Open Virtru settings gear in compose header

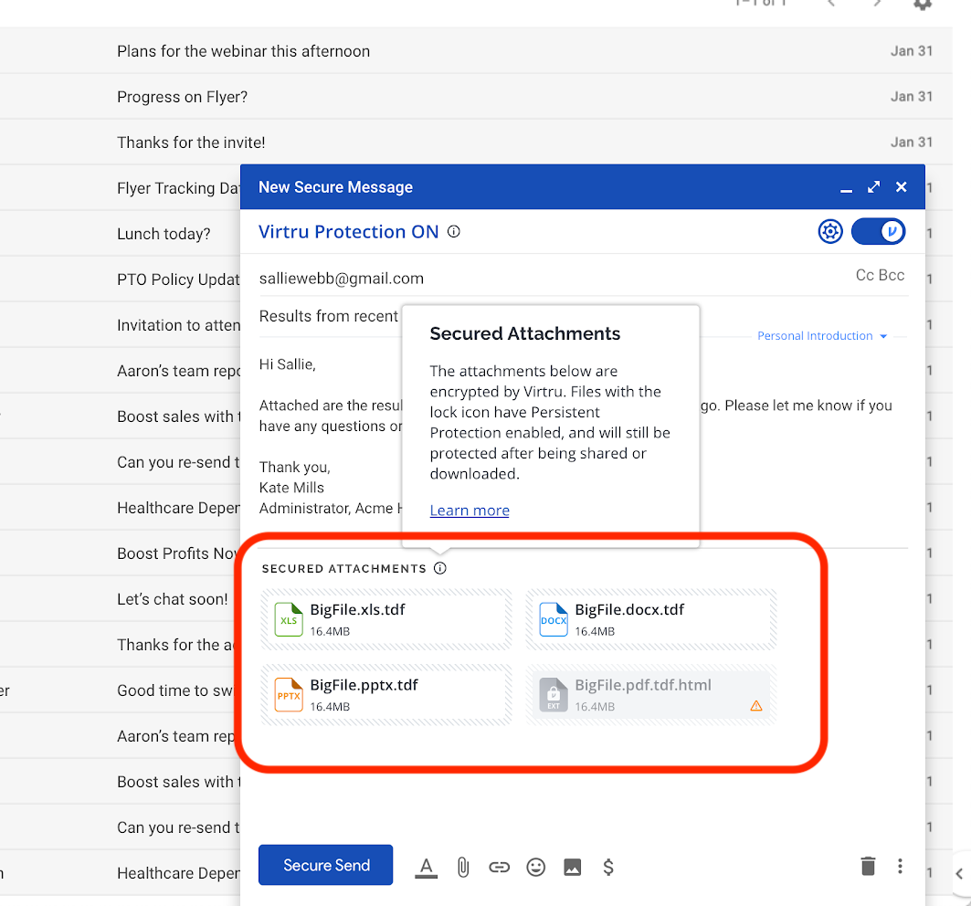pyautogui.click(x=830, y=232)
